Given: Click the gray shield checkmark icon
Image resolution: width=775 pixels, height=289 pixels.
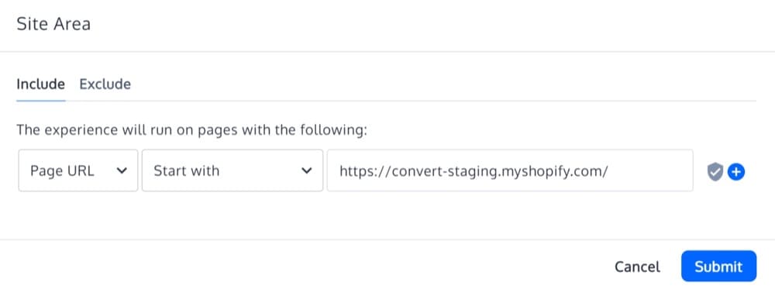Looking at the screenshot, I should point(715,172).
